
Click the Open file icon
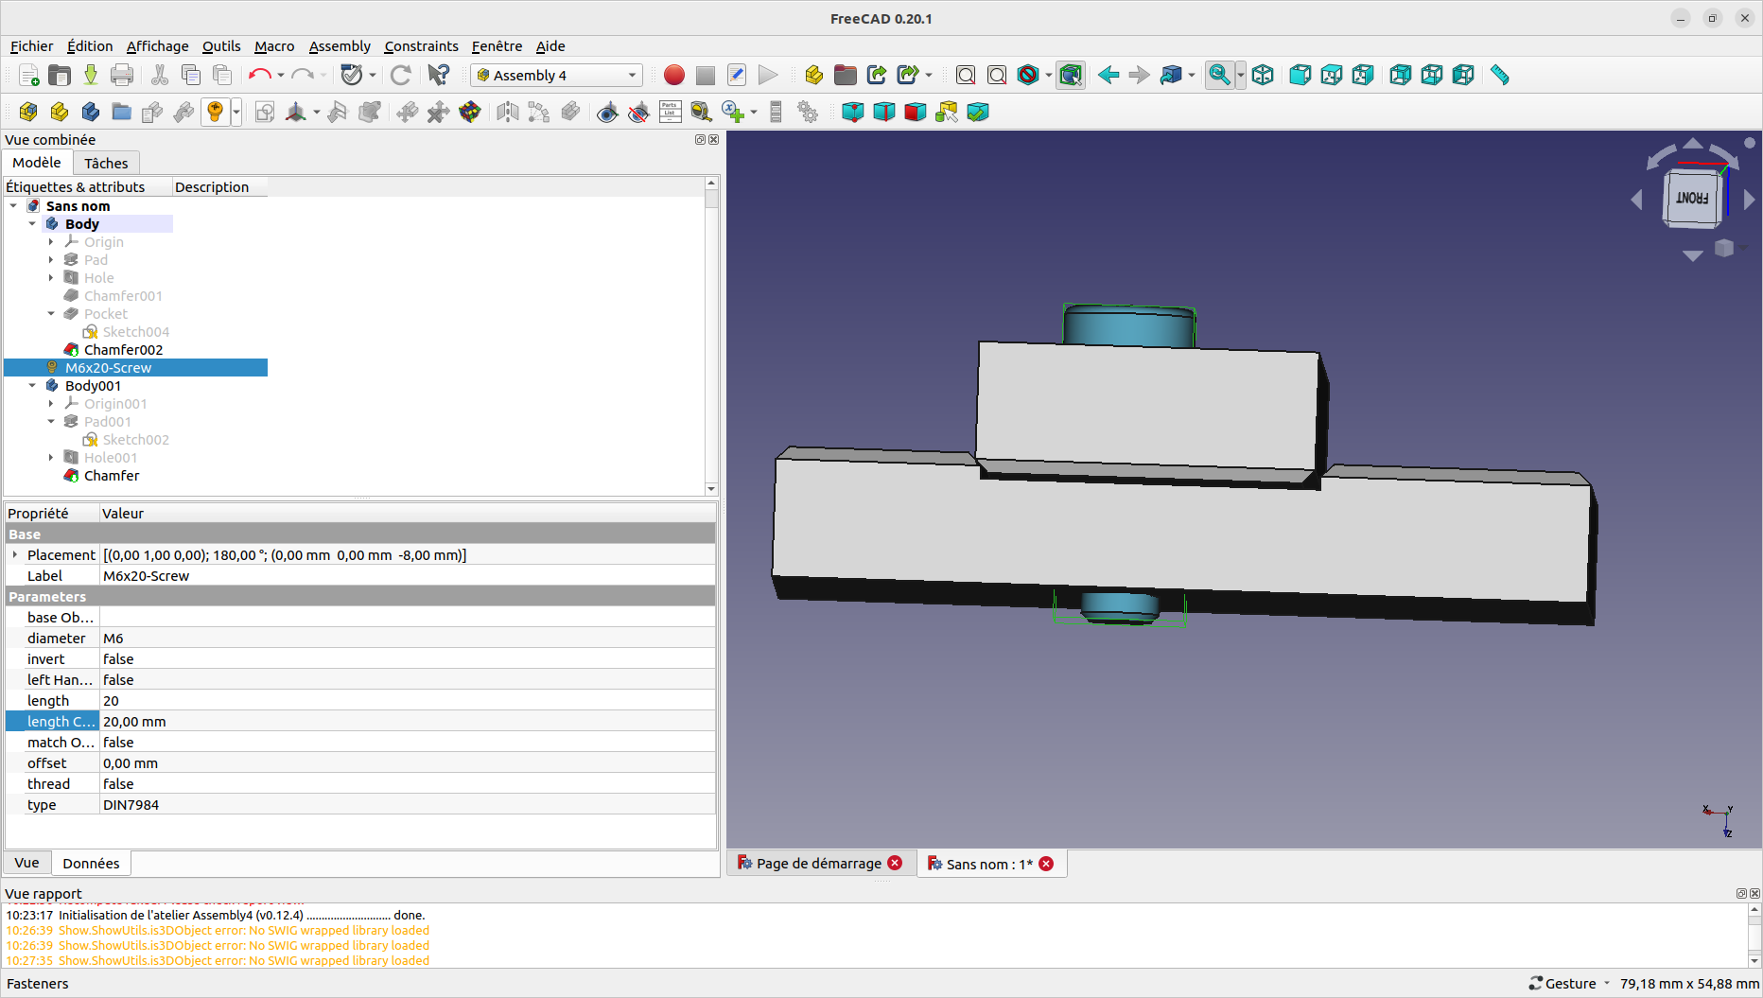[x=60, y=75]
